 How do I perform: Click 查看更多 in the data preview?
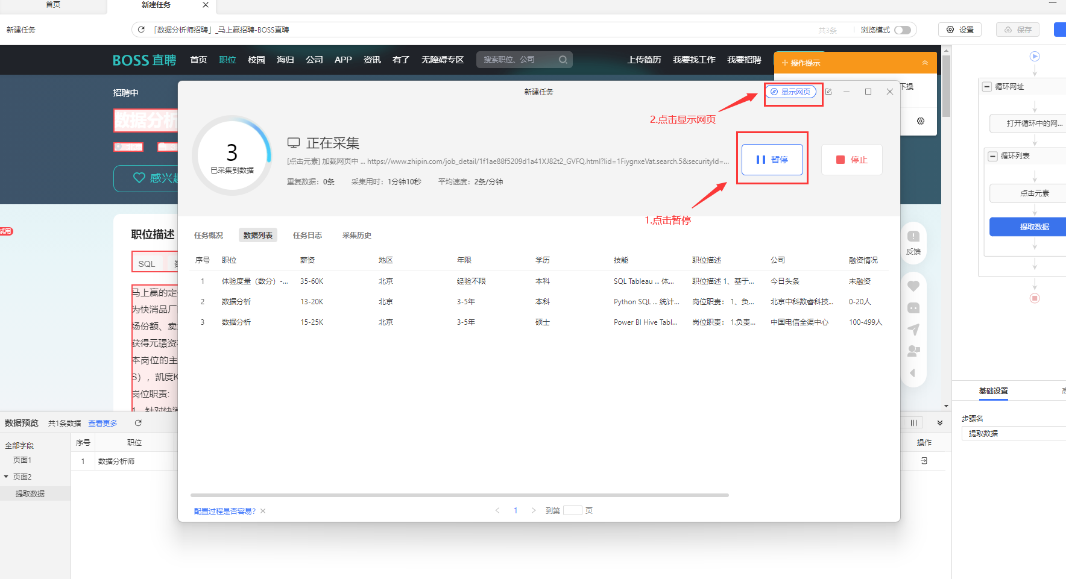(102, 424)
